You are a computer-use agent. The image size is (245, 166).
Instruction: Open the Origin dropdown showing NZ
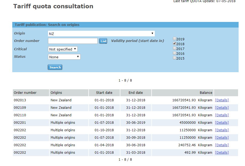(101, 34)
